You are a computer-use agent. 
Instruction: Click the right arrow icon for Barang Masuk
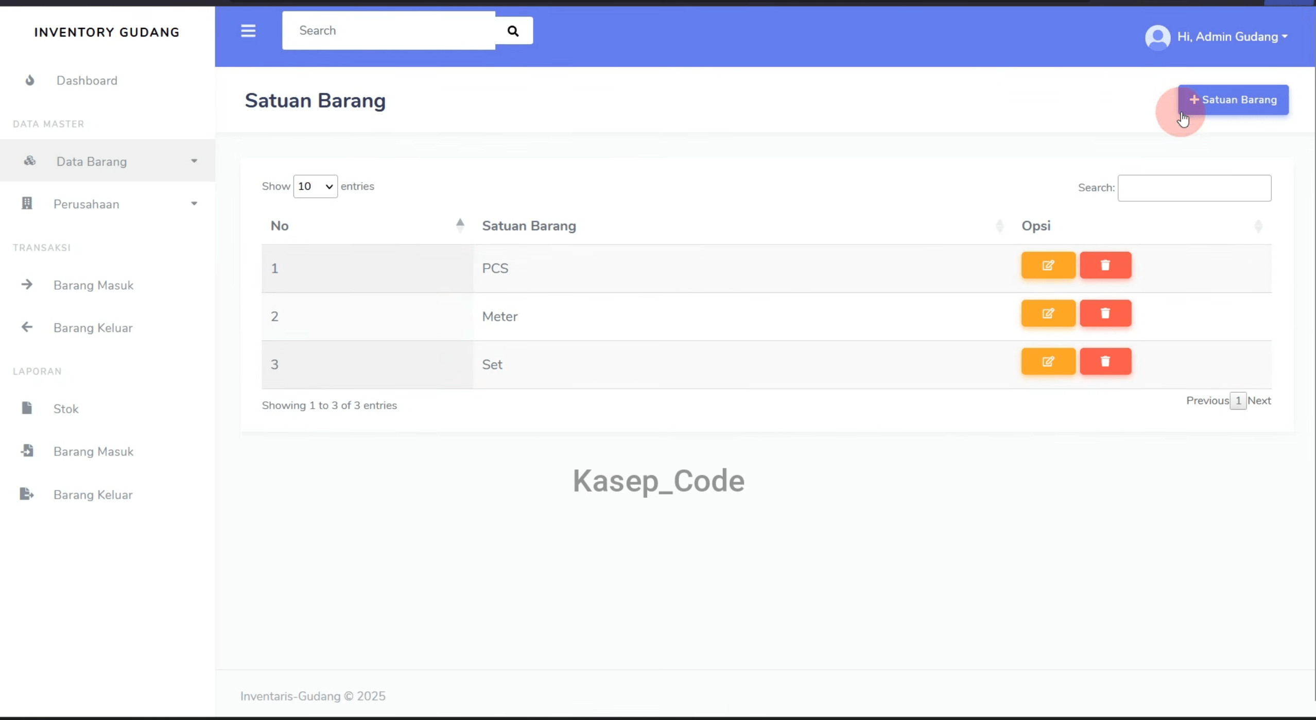click(x=27, y=285)
